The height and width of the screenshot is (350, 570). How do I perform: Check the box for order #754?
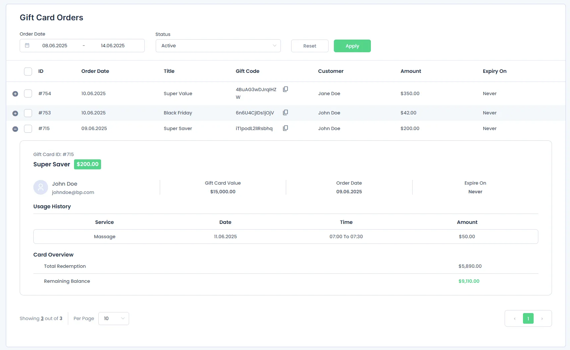(x=28, y=93)
